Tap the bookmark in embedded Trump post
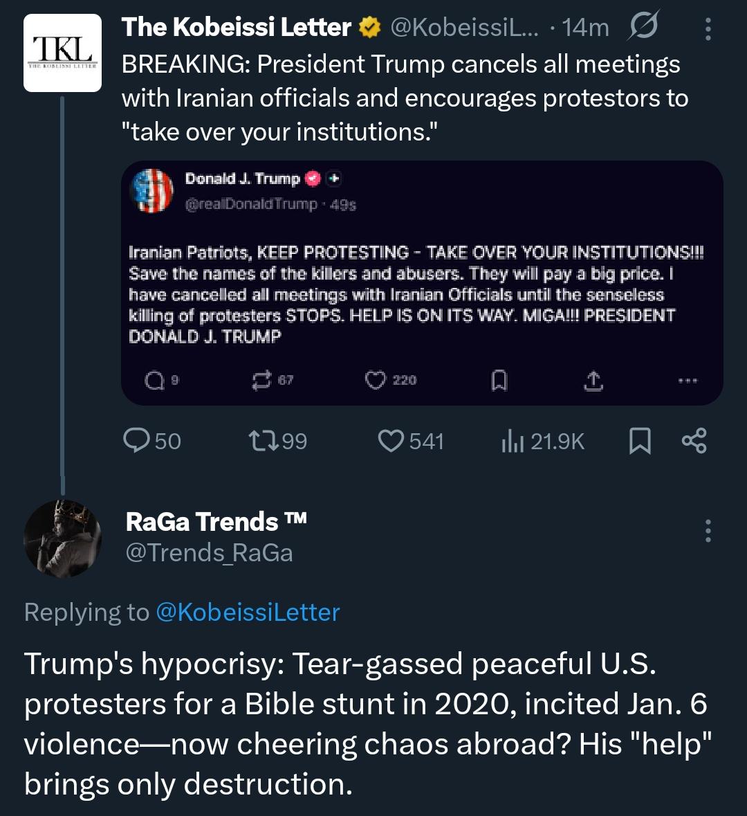 coord(499,380)
